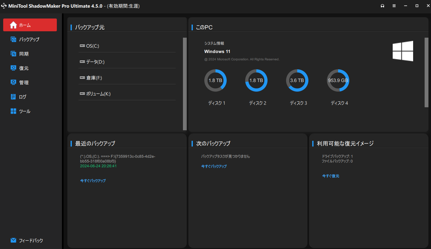Click the drive icon beside OS(C:)
Screen dimensions: 431x249
tap(82, 46)
